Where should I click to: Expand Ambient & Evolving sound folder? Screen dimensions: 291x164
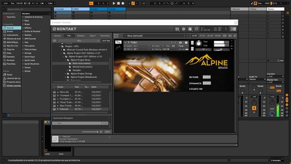tap(23, 17)
